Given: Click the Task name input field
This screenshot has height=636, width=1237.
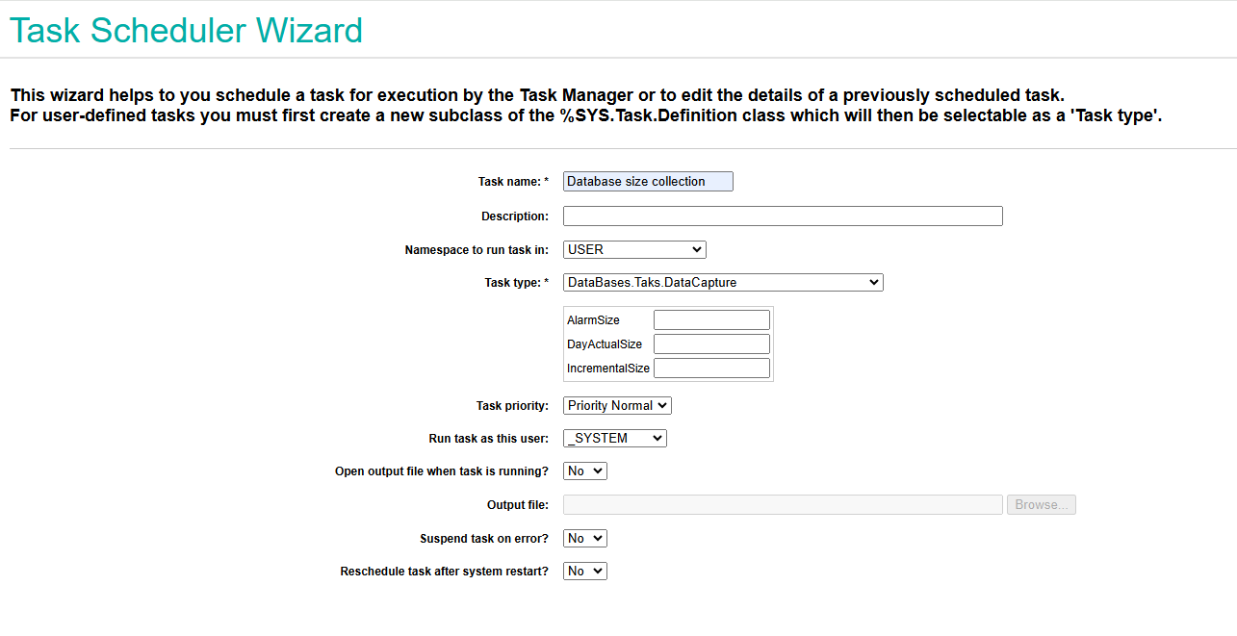Looking at the screenshot, I should pyautogui.click(x=648, y=182).
